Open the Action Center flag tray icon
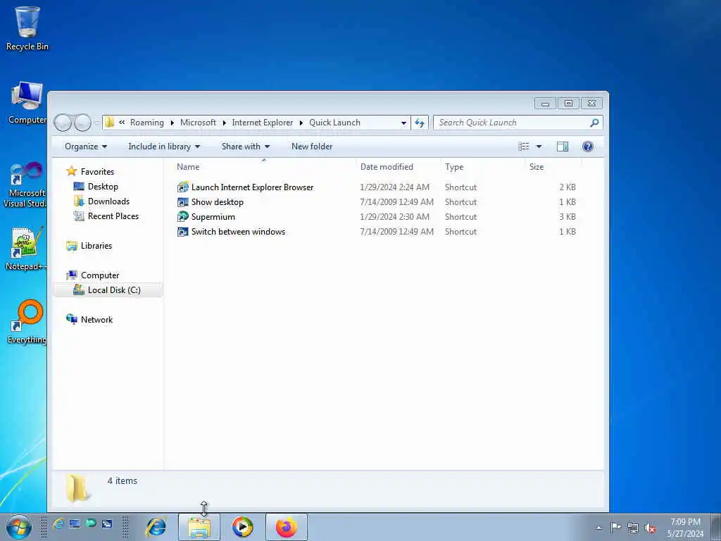This screenshot has width=721, height=541. click(615, 527)
